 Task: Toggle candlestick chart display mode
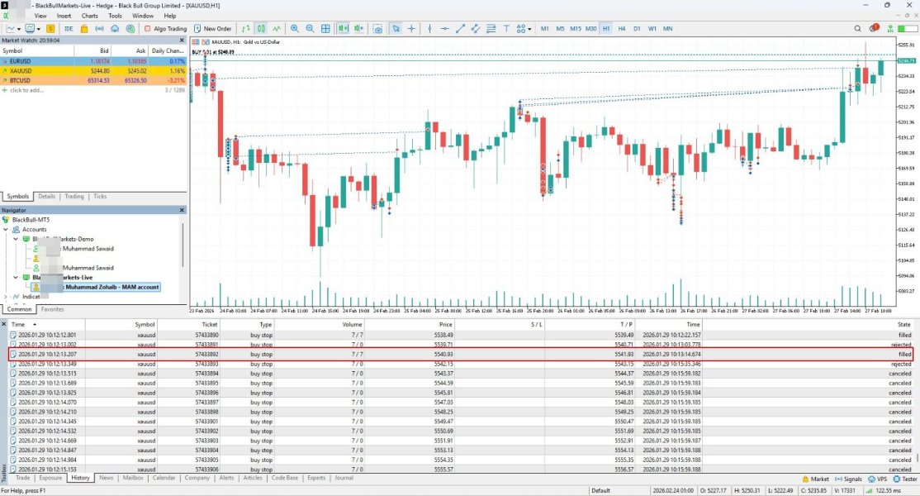click(261, 28)
